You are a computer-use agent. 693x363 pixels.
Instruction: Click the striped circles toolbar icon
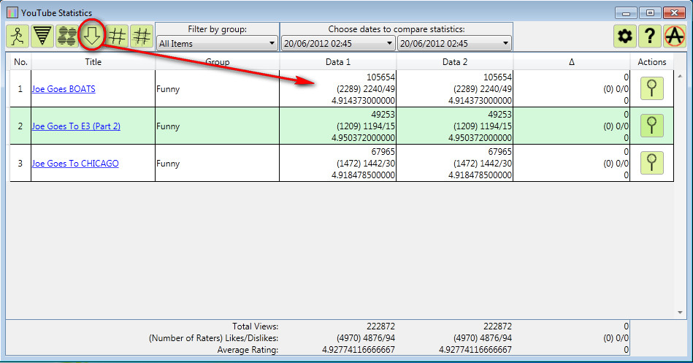tap(67, 36)
